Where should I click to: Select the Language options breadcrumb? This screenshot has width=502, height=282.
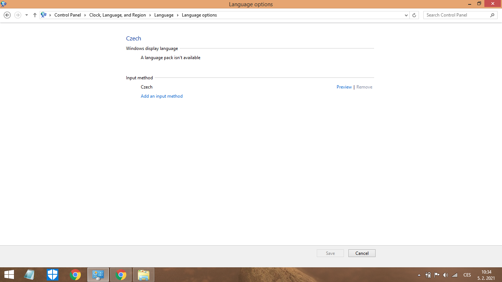(x=200, y=15)
